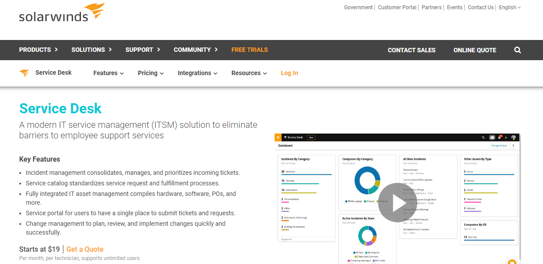Click Active Incidents By State donut chart
This screenshot has height=264, width=543.
(367, 235)
